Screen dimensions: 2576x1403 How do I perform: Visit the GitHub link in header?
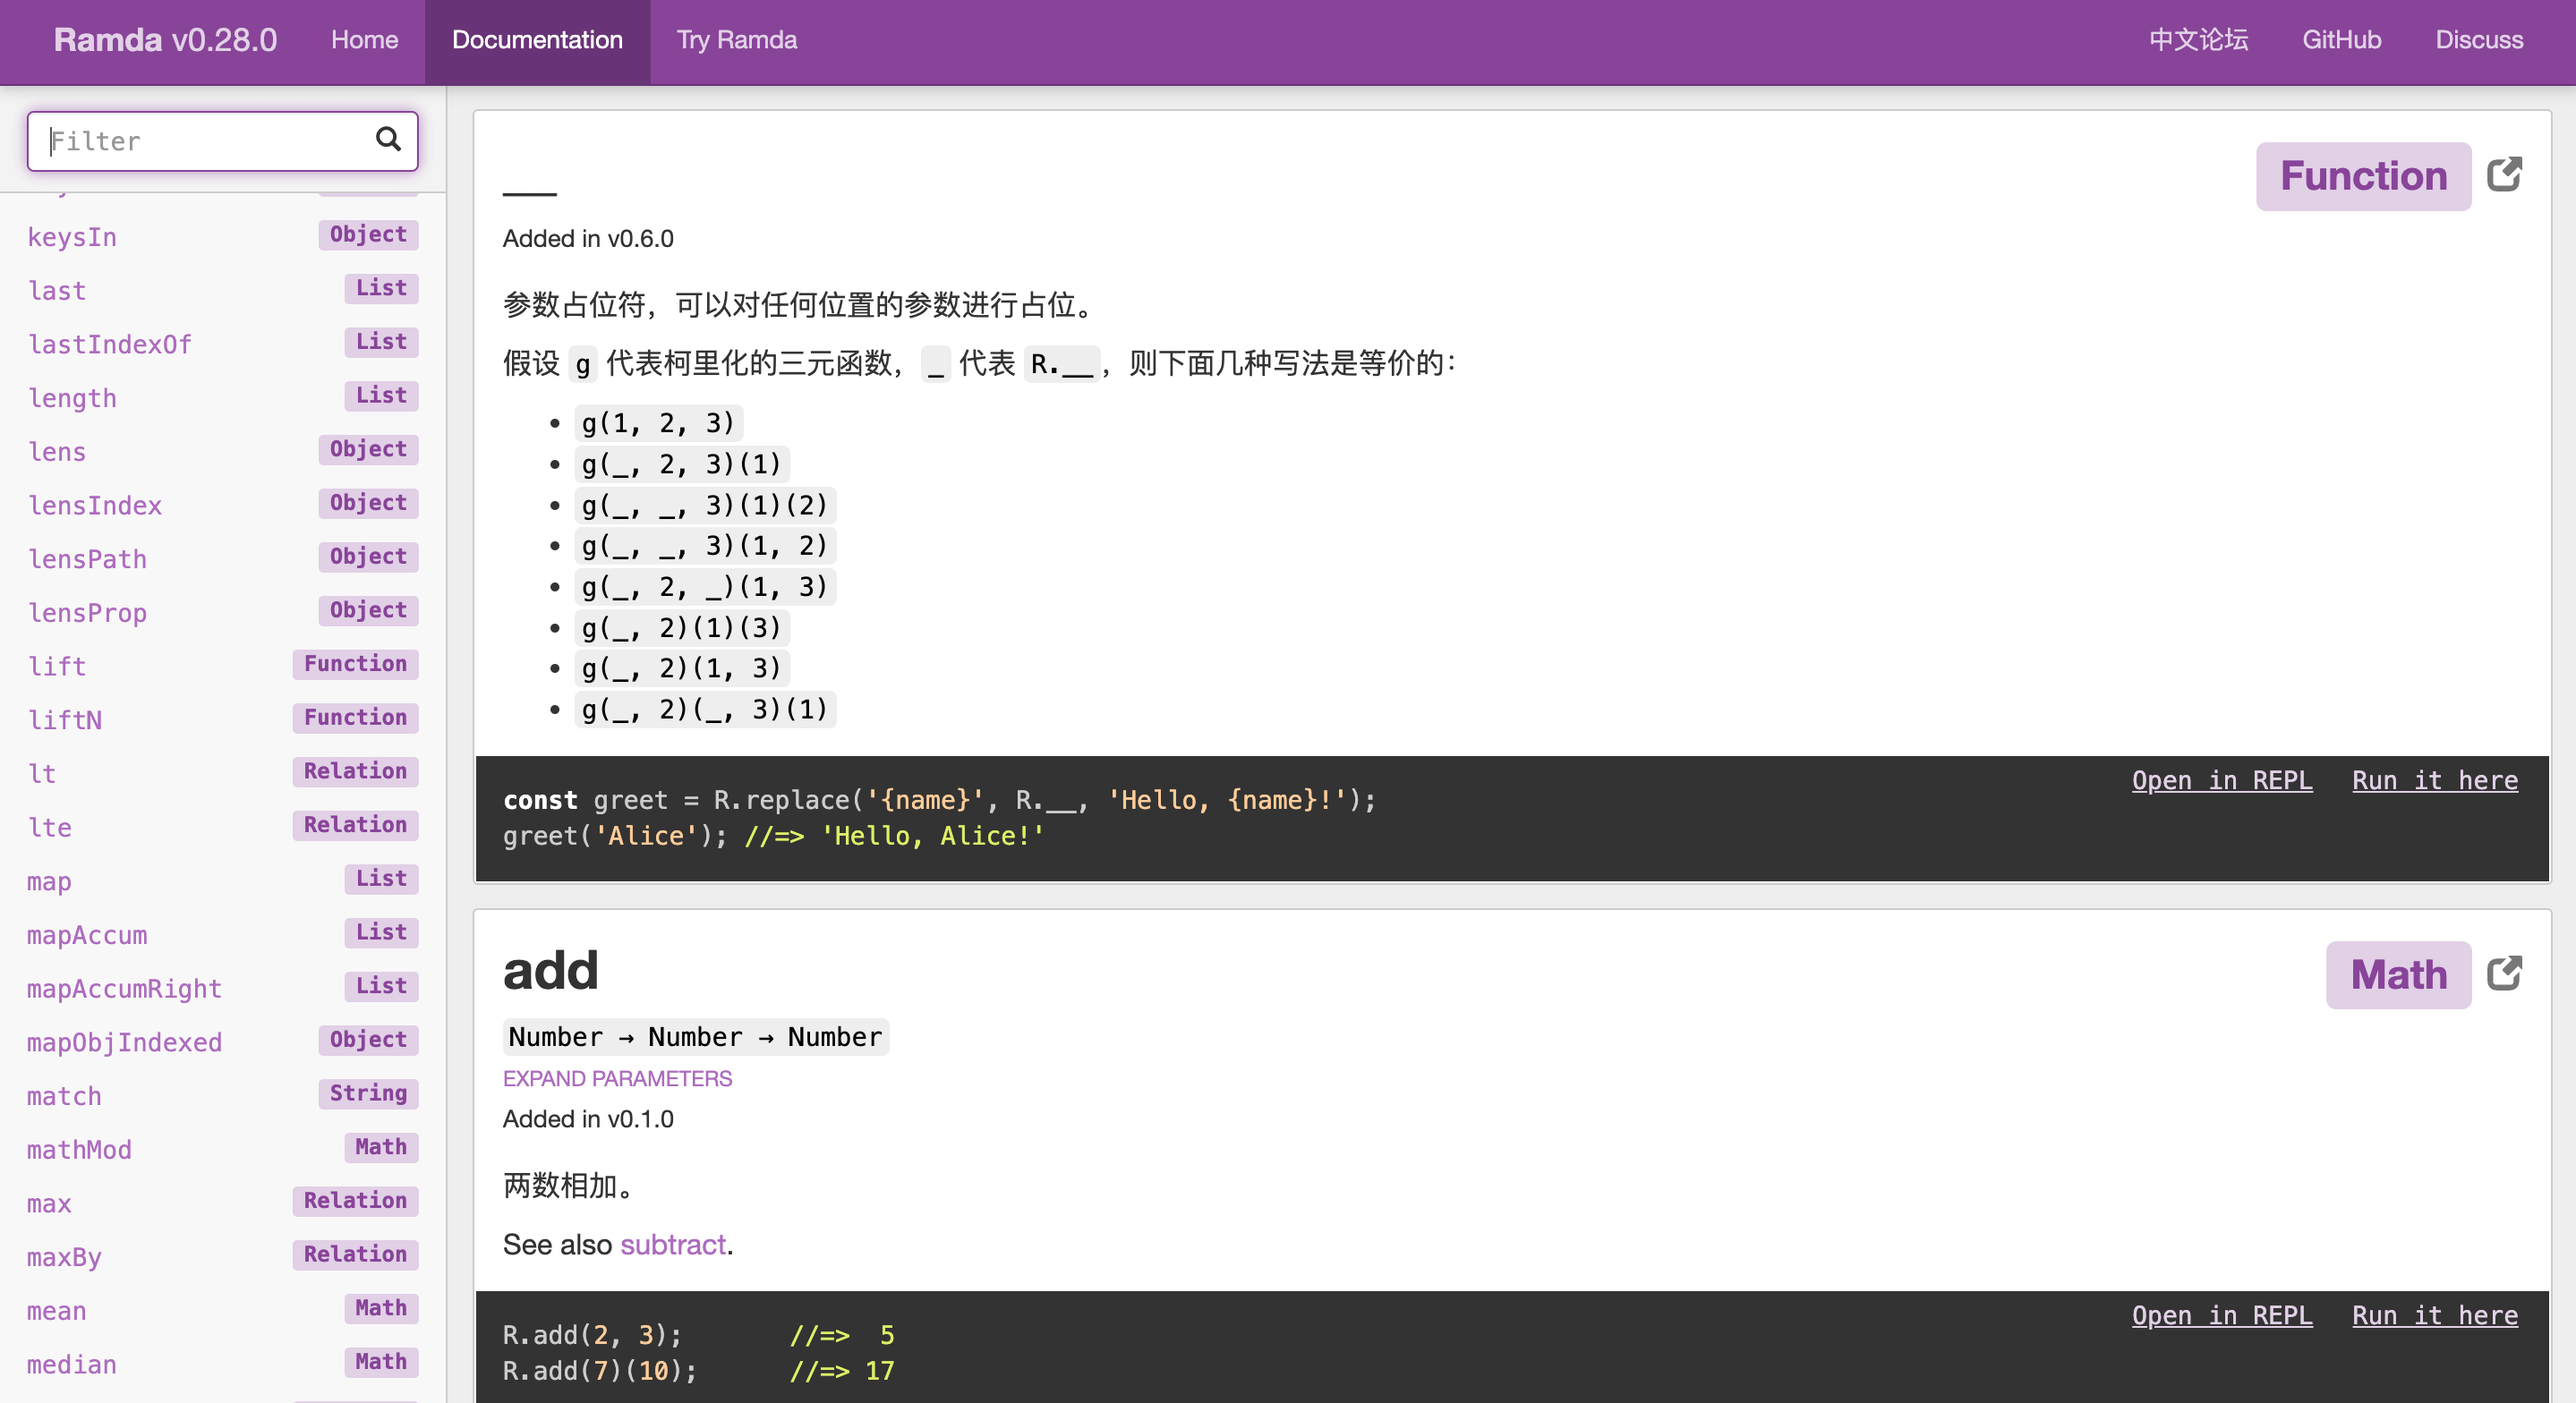[2340, 40]
